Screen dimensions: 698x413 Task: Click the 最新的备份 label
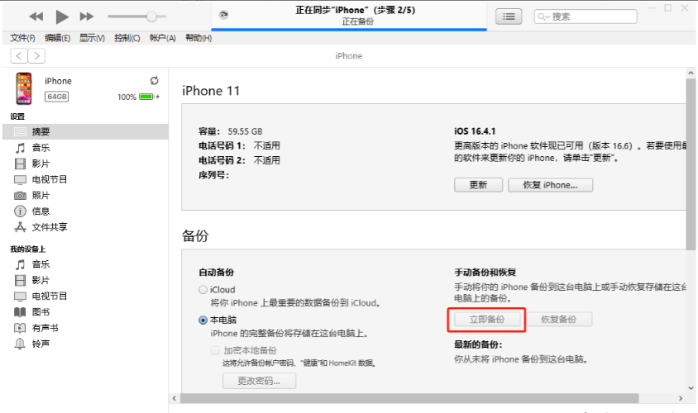pyautogui.click(x=478, y=344)
